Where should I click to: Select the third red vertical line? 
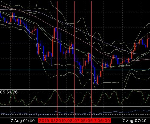tap(91, 59)
